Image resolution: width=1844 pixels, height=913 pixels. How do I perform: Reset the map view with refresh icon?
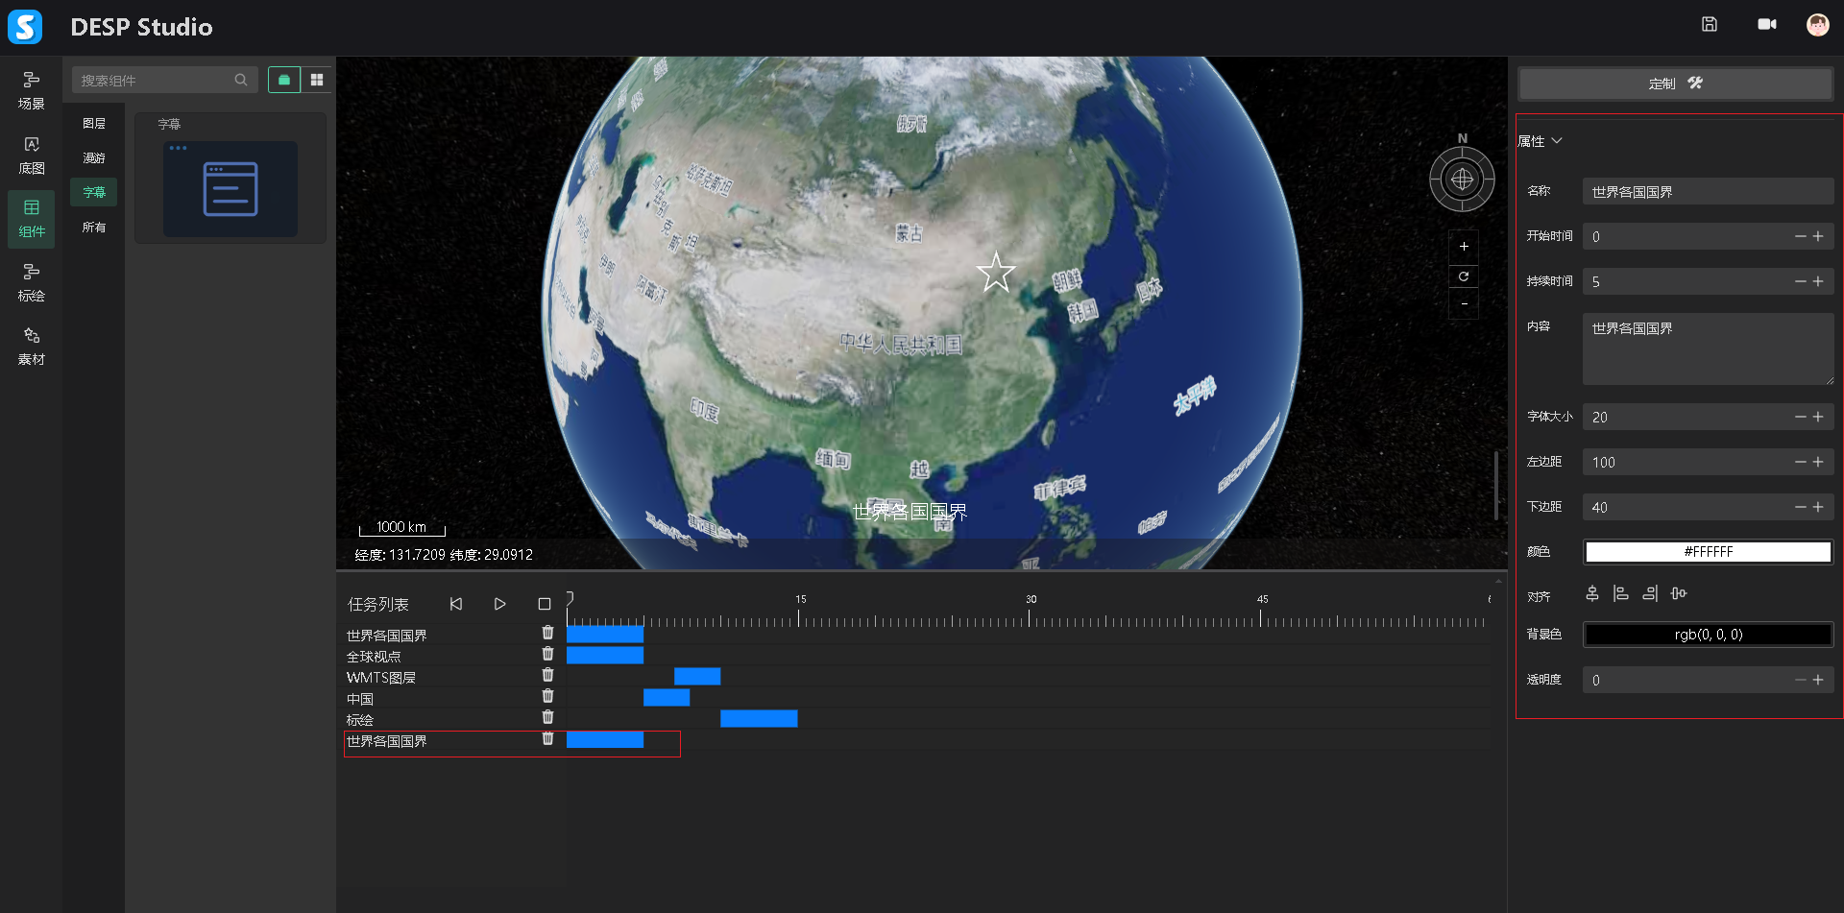[x=1463, y=276]
